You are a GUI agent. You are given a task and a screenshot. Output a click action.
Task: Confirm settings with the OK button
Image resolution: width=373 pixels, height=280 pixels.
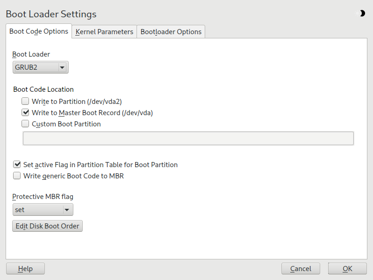[347, 269]
